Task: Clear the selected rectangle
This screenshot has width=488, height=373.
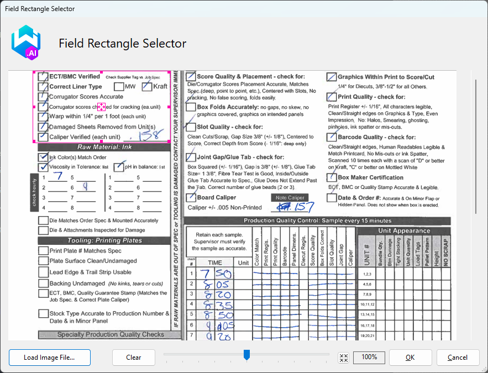Action: (x=134, y=358)
